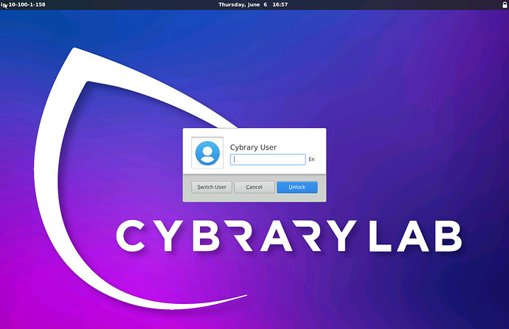This screenshot has width=509, height=329.
Task: Click the avatar picture frame border
Action: pyautogui.click(x=193, y=152)
